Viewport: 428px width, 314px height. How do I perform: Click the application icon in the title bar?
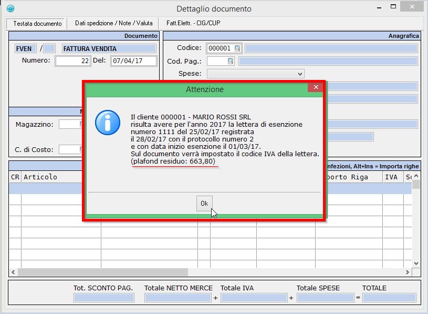tap(11, 8)
